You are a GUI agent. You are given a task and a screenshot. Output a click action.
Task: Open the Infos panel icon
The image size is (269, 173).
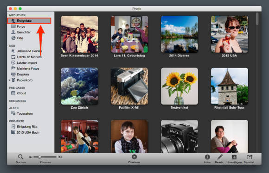tap(207, 157)
